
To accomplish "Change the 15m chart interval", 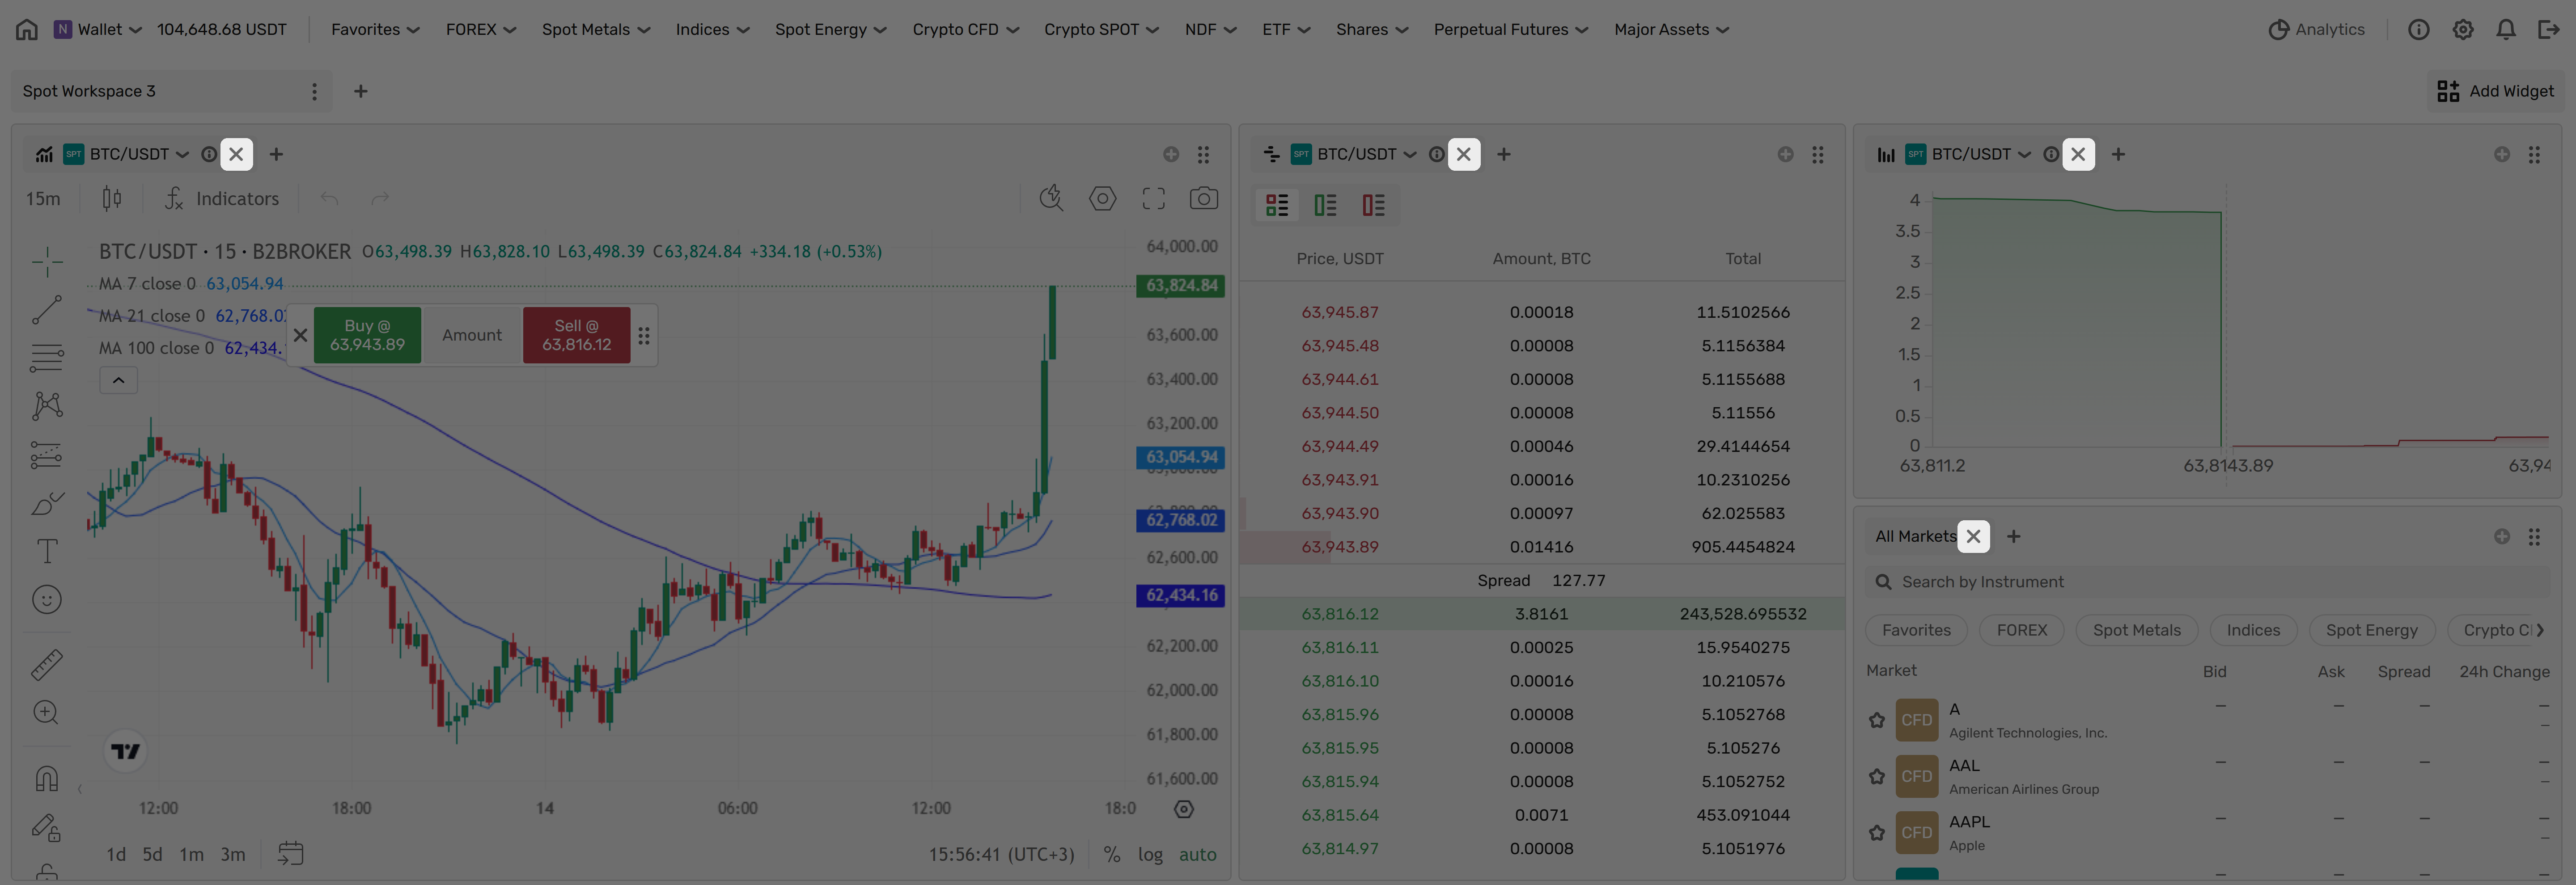I will [43, 199].
